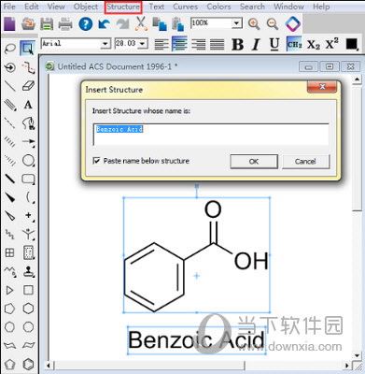Open the Colors menu

pyautogui.click(x=218, y=7)
